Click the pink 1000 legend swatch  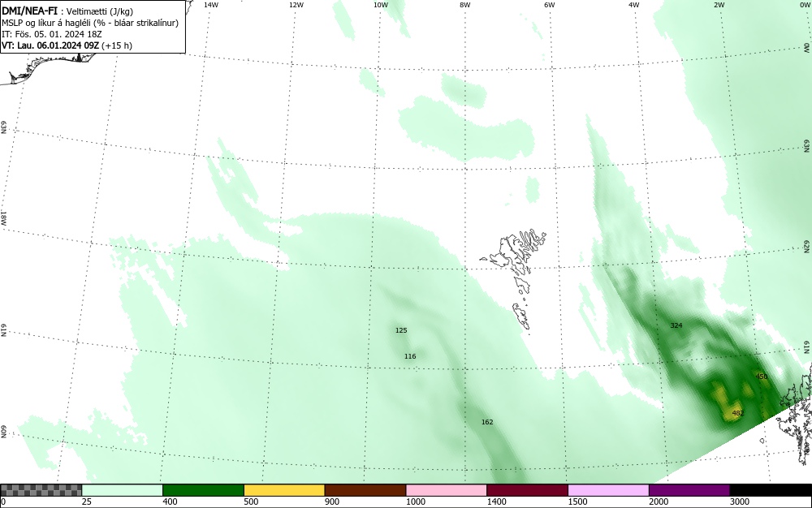[x=447, y=490]
